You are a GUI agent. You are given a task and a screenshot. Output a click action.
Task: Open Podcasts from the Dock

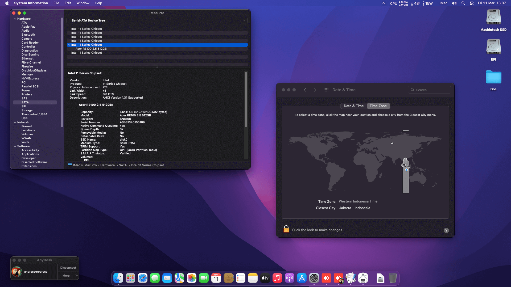click(290, 278)
